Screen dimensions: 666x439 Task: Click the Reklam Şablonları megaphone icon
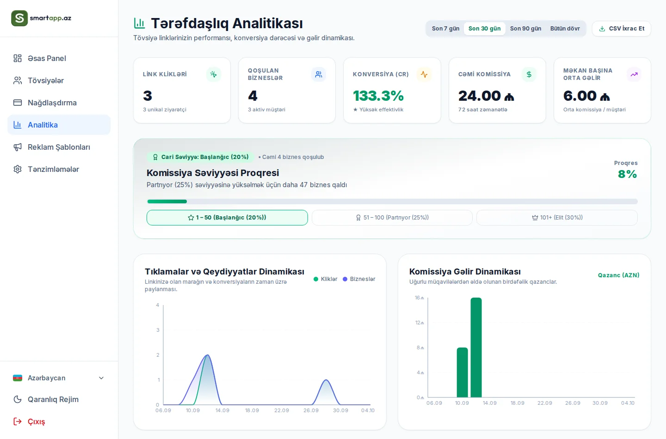[18, 147]
